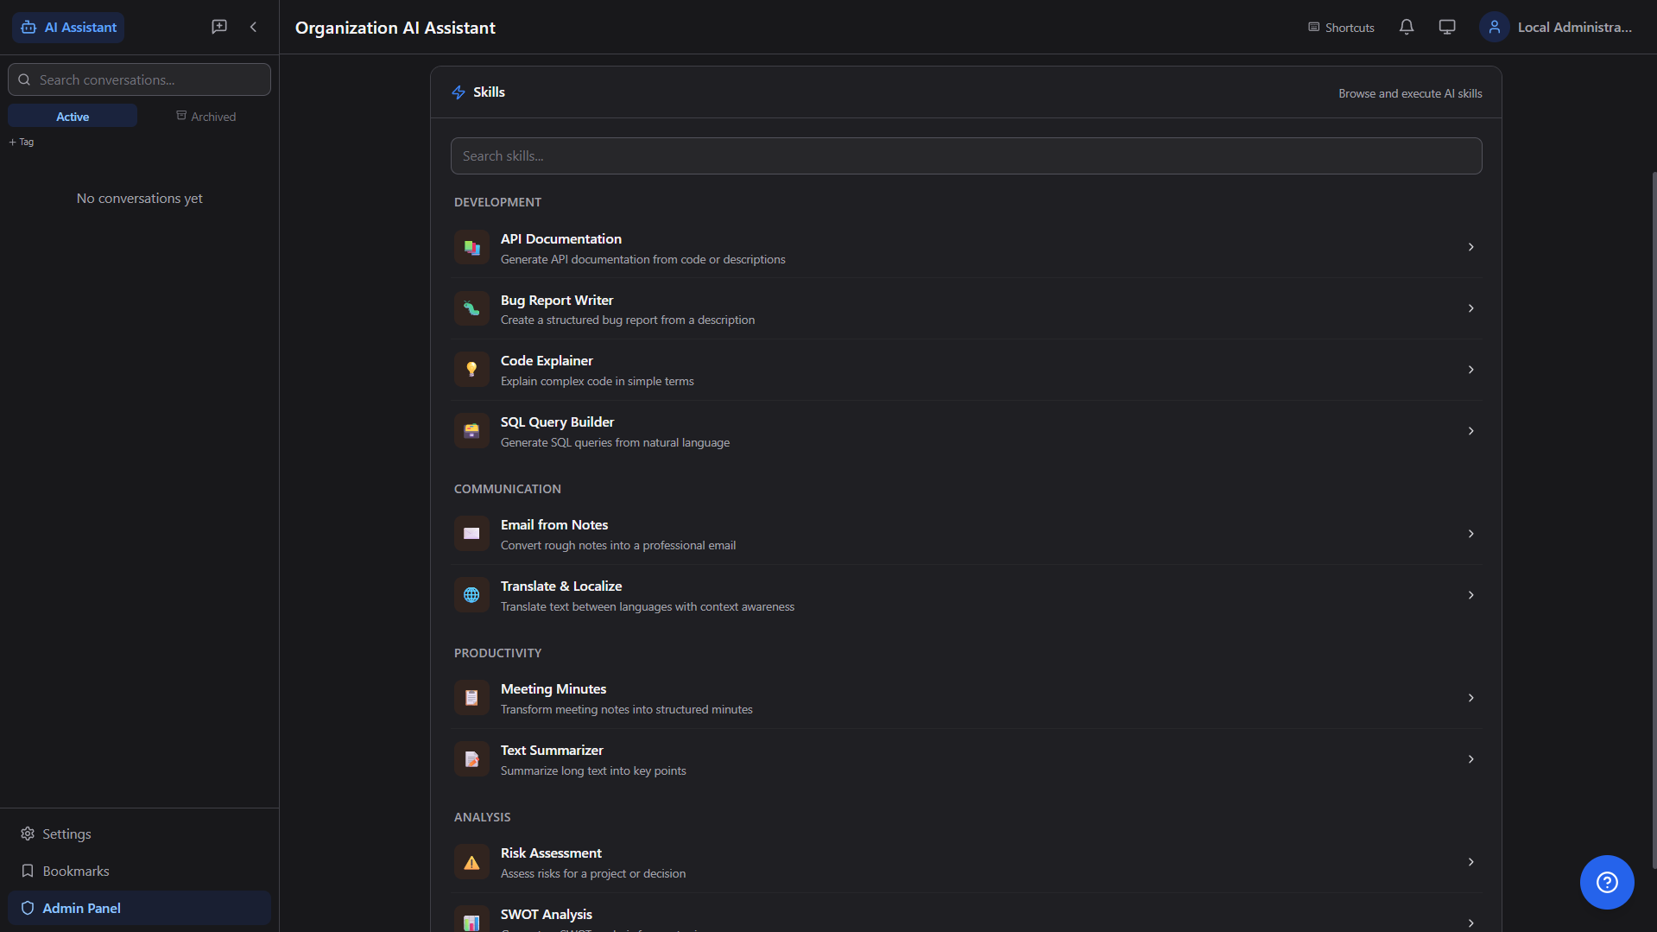Expand the API Documentation skill chevron
The height and width of the screenshot is (932, 1657).
tap(1470, 247)
